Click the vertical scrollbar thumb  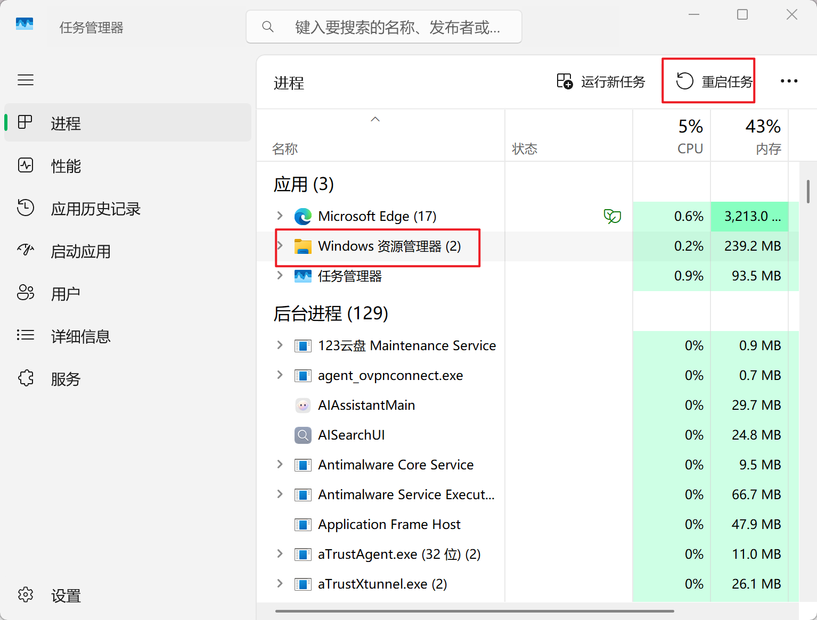pos(808,192)
